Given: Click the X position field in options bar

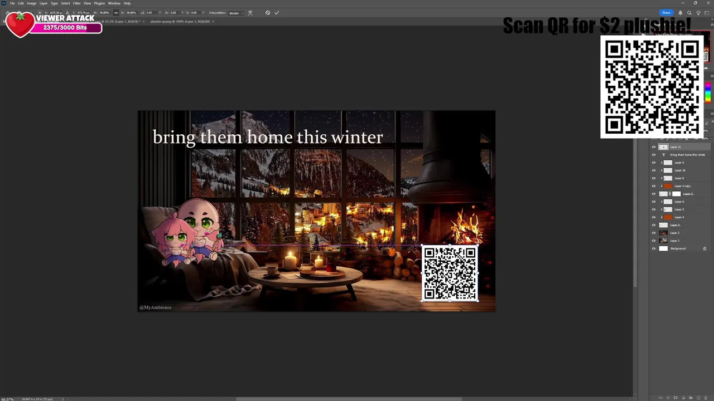Looking at the screenshot, I should [55, 13].
